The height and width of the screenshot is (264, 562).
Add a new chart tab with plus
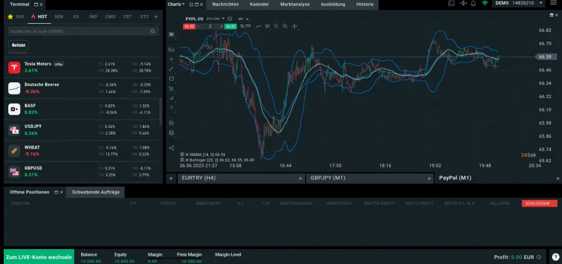point(171,178)
